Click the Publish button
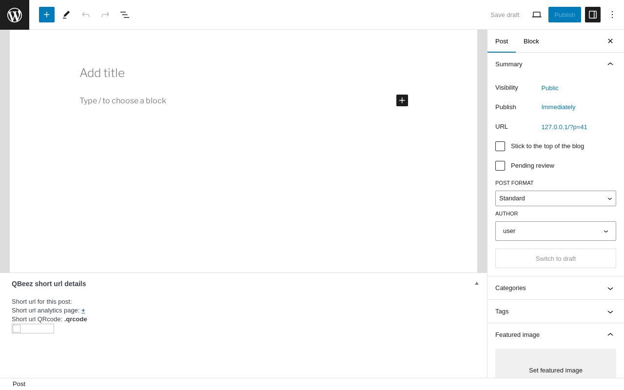 pyautogui.click(x=565, y=15)
